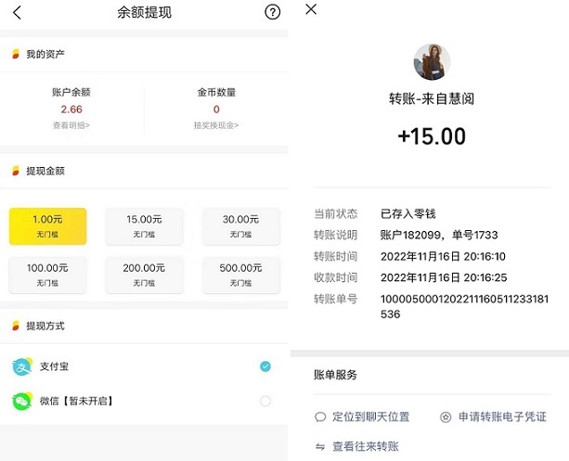Click the Alipay 支付宝 logo icon
Viewport: 569px width, 461px height.
[21, 367]
